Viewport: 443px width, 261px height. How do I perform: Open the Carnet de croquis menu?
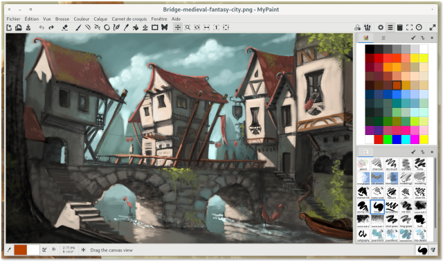[129, 19]
